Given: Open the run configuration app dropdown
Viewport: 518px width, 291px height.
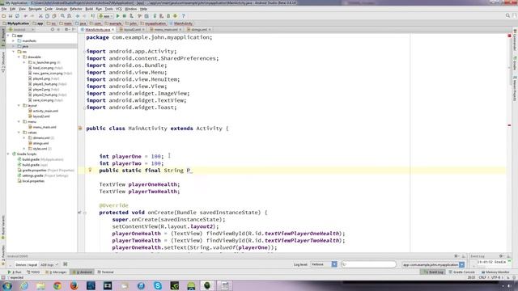Looking at the screenshot, I should pos(106,16).
